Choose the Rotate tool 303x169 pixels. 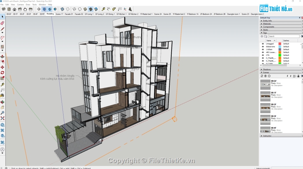click(x=2, y=73)
